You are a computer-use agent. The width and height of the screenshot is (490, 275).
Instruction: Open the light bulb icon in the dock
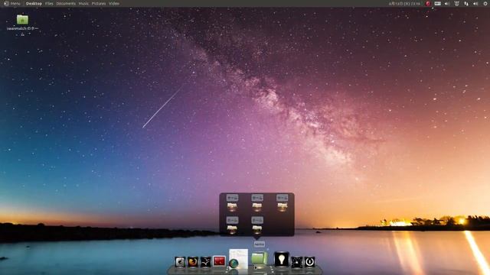pyautogui.click(x=281, y=259)
